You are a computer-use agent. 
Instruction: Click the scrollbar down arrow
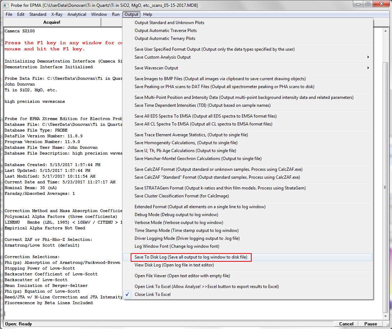pyautogui.click(x=386, y=317)
